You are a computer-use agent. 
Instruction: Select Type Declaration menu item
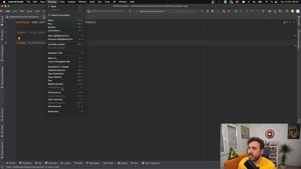click(65, 74)
